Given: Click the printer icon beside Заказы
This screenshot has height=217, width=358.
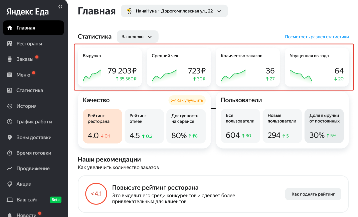Looking at the screenshot, I should (x=9, y=59).
